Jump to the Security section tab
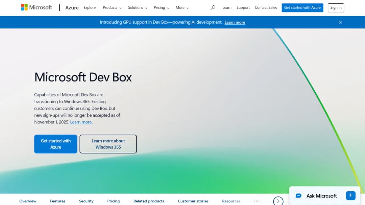 pos(86,201)
